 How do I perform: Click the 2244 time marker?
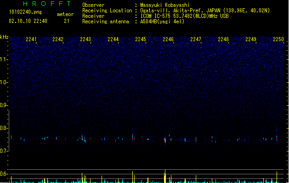[113, 39]
